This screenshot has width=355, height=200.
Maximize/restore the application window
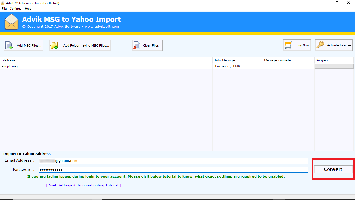coord(336,3)
